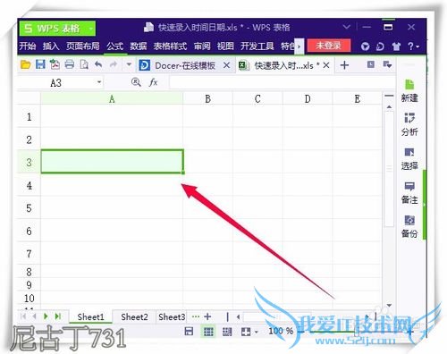Click the vertical scrollbar up arrow
This screenshot has height=354, width=447.
(389, 106)
